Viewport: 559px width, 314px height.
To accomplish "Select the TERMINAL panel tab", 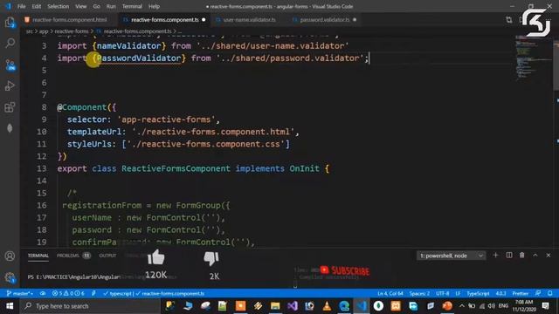I will [38, 256].
